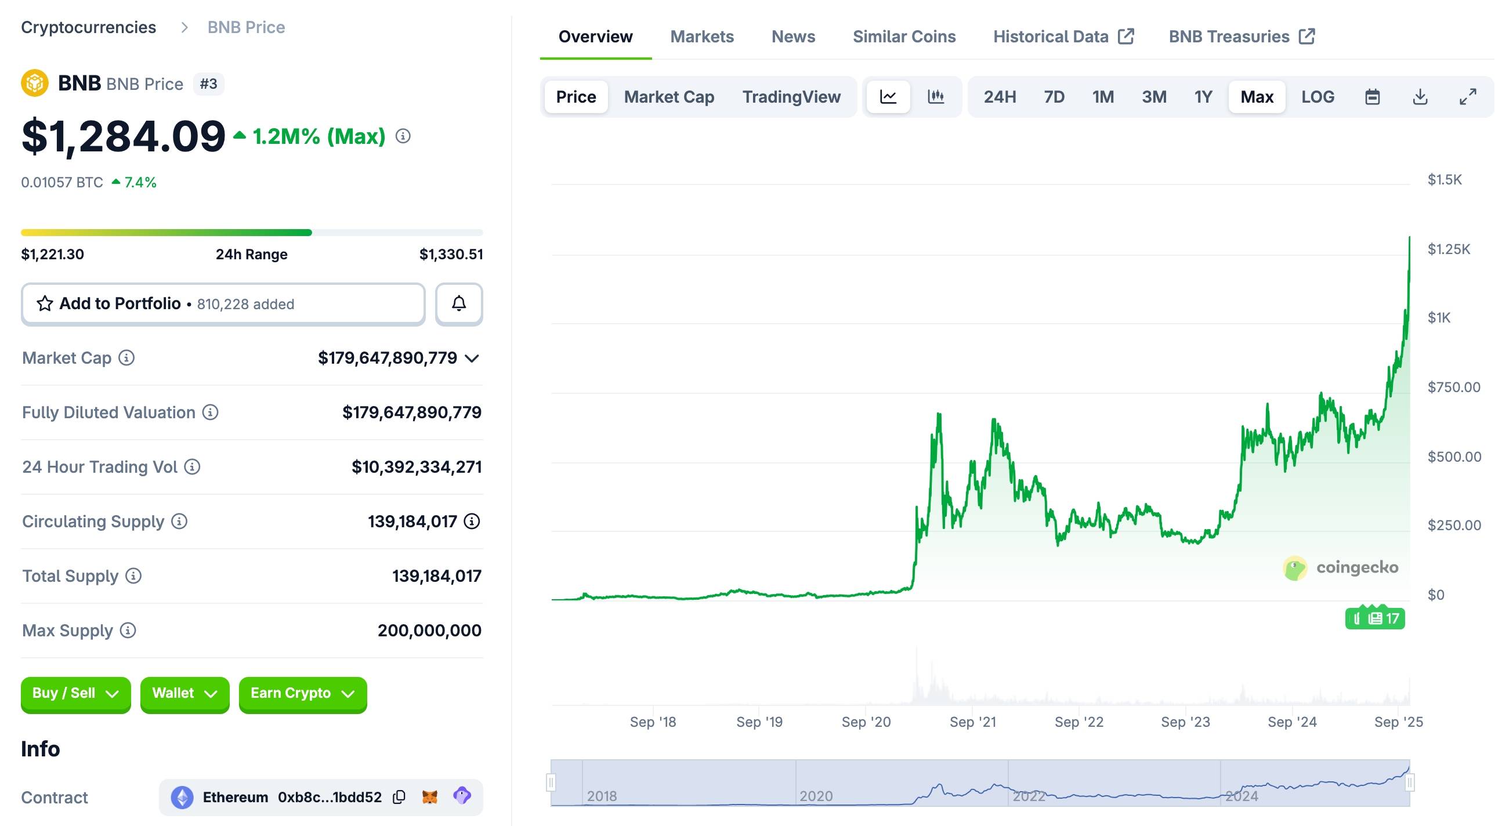This screenshot has height=826, width=1502.
Task: Add the token to MetaMask via fox icon
Action: pos(430,796)
